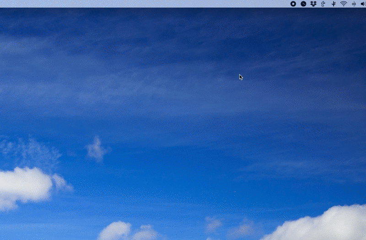Open the volume speaker icon

click(363, 4)
